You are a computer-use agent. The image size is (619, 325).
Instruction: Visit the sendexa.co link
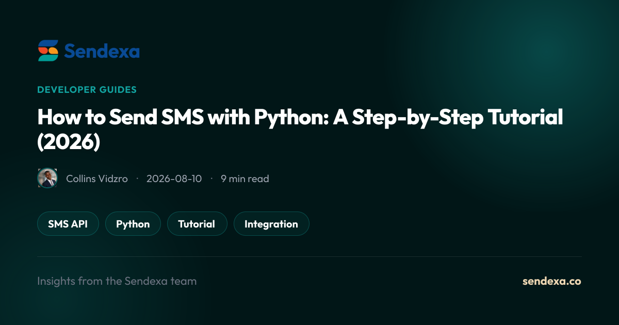552,281
